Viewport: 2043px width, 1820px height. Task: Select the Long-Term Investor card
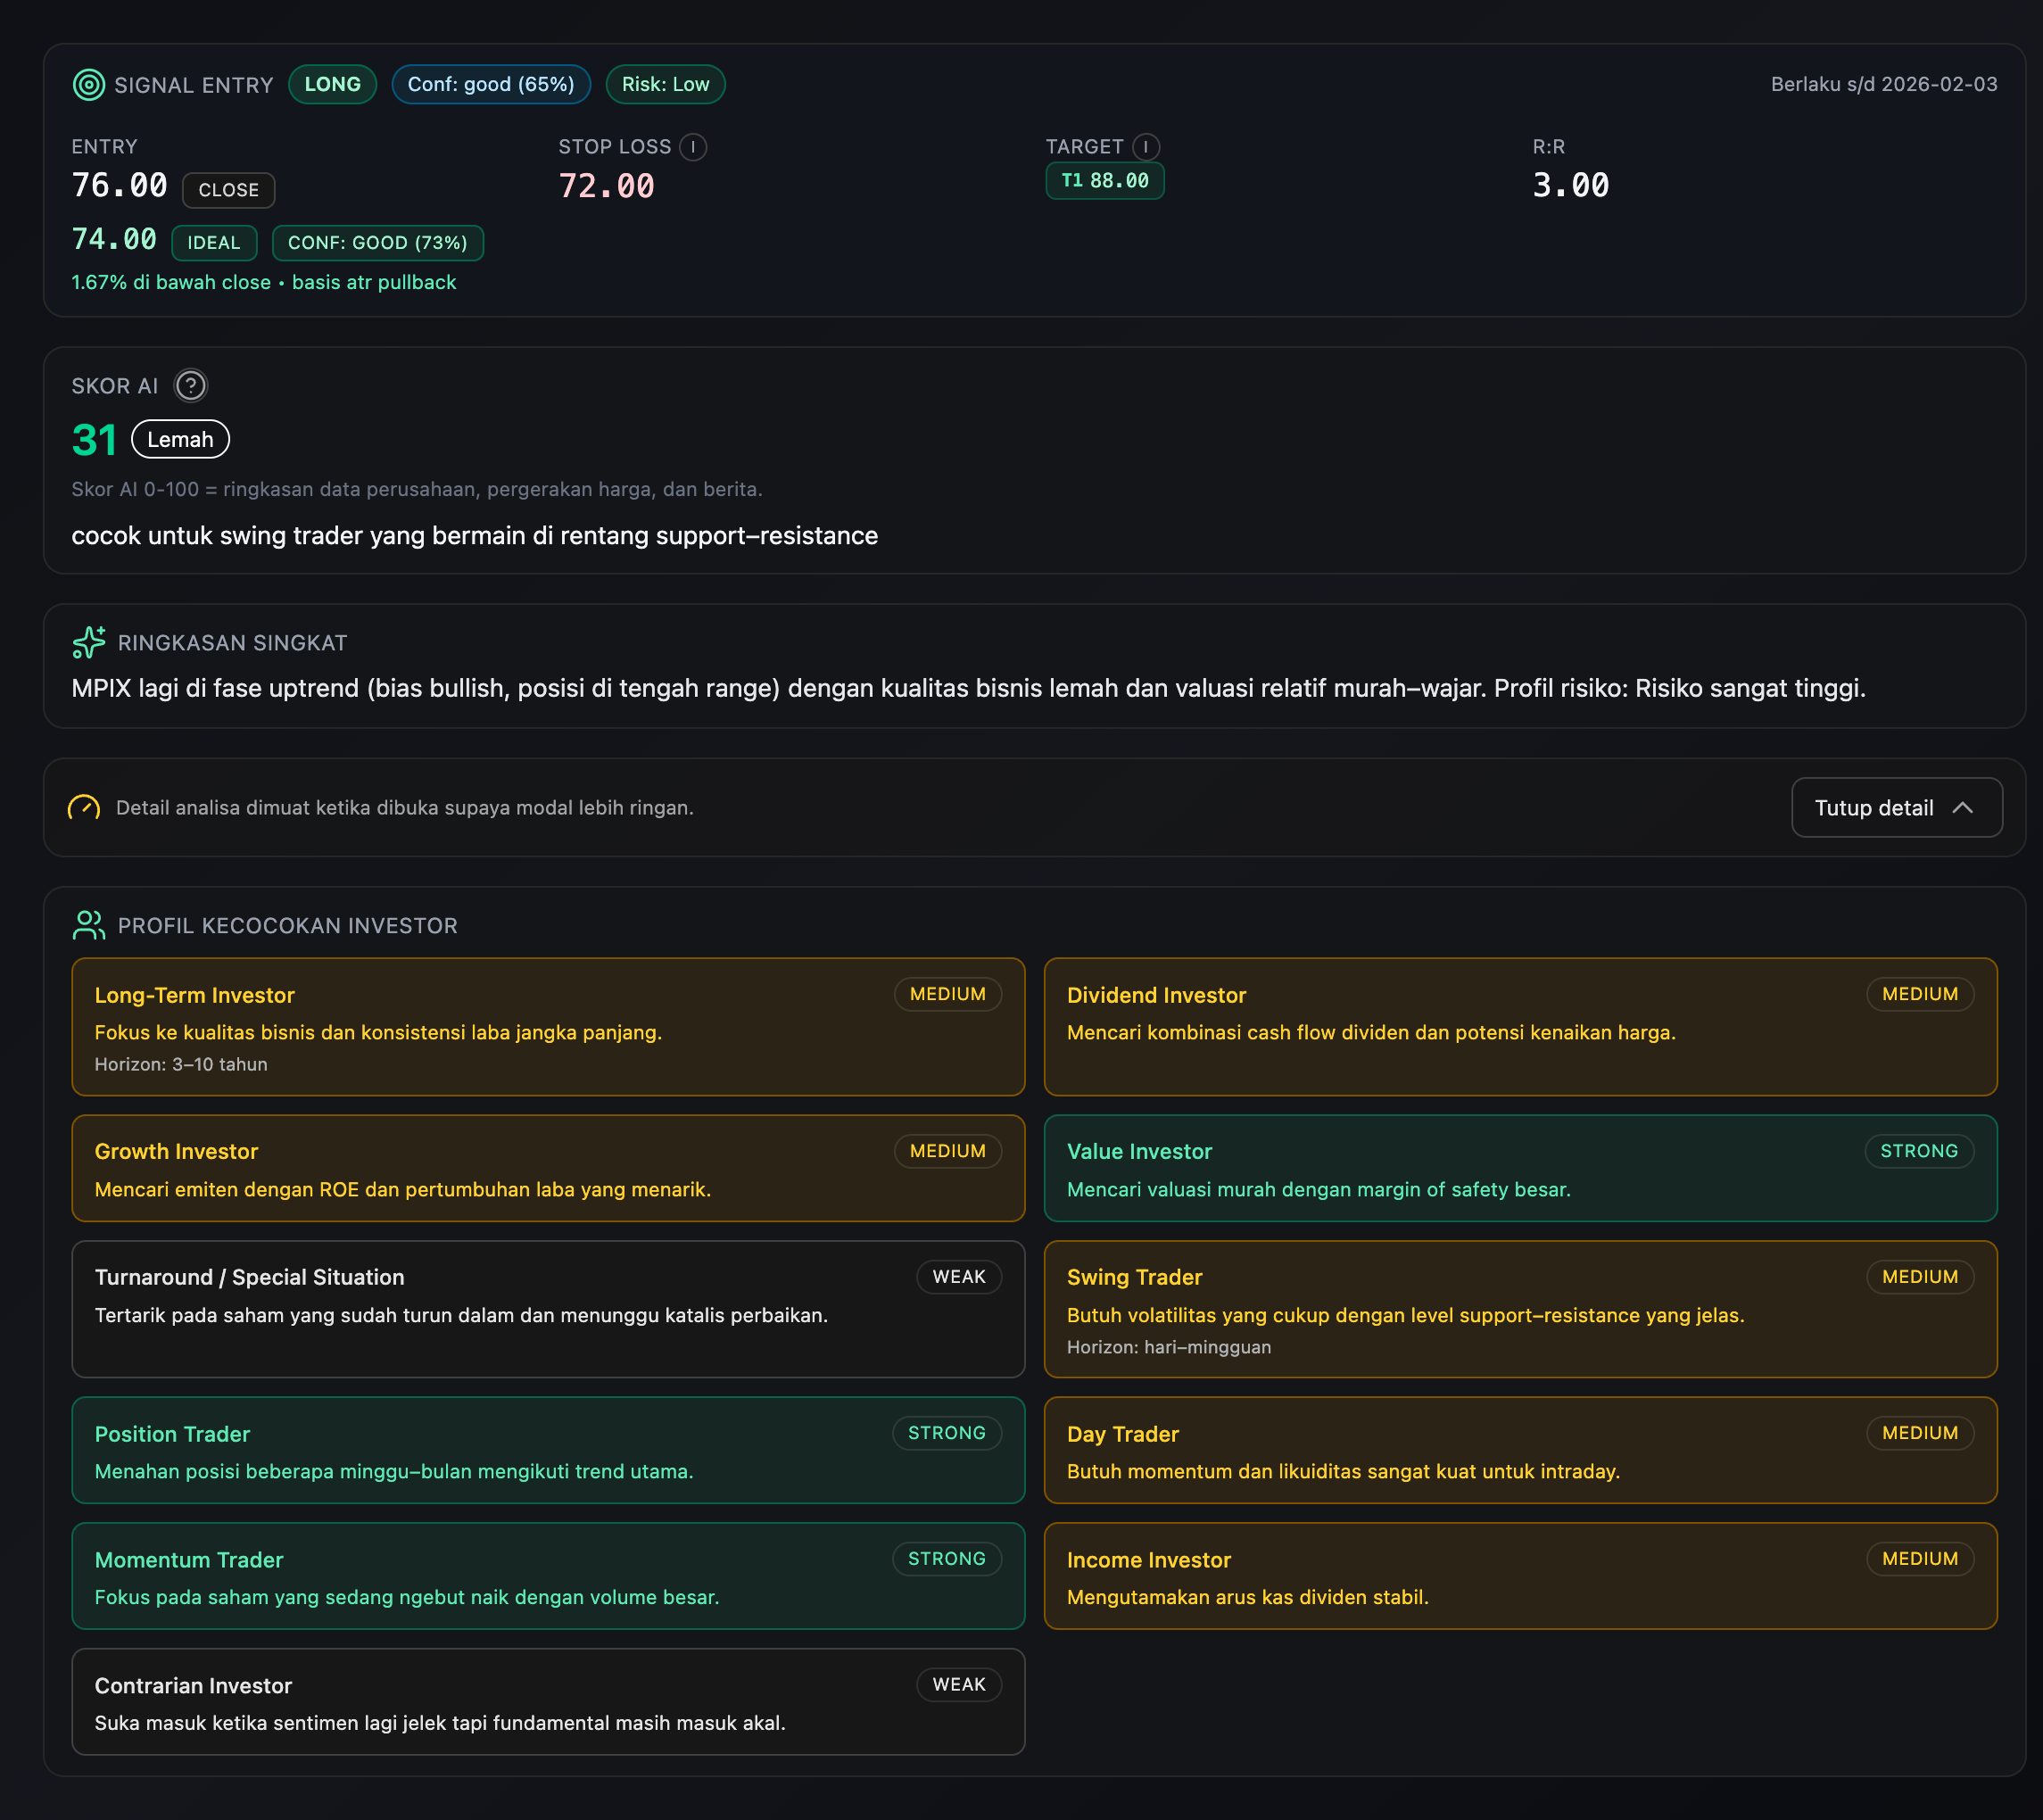point(548,1027)
